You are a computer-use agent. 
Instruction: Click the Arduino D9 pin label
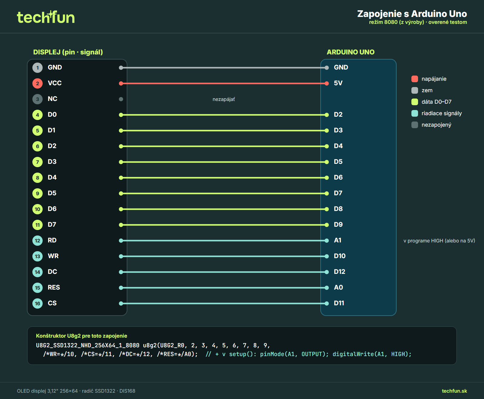[x=338, y=225]
